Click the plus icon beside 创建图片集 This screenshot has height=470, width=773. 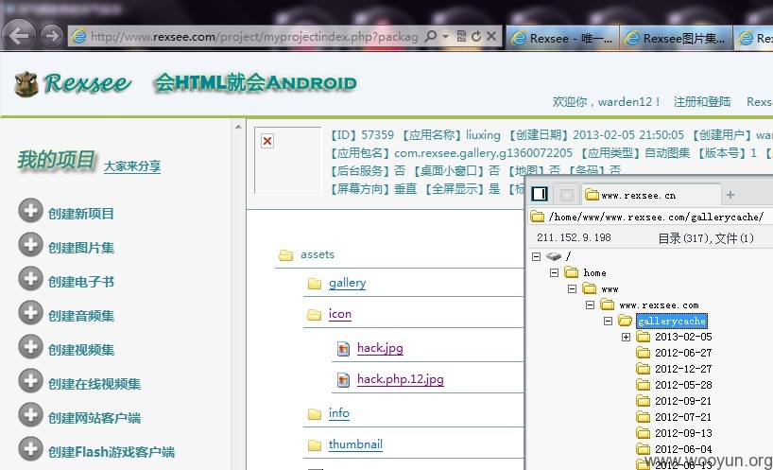[30, 245]
